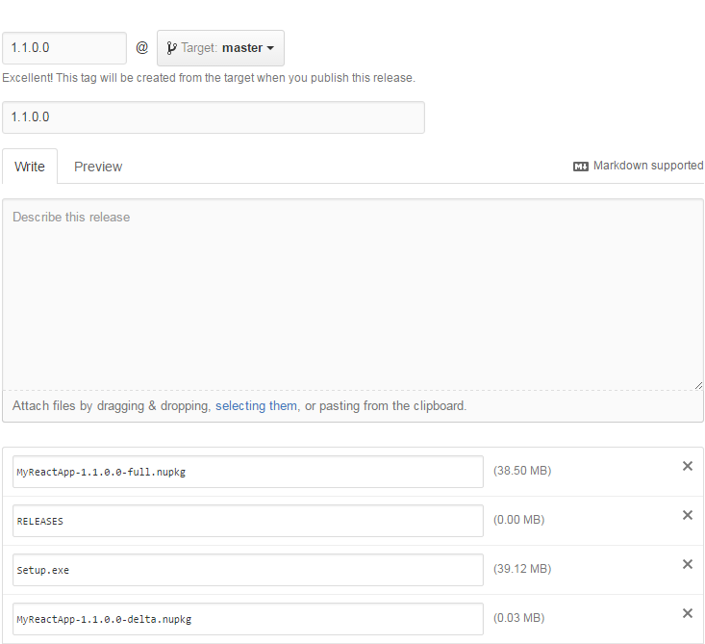This screenshot has height=644, width=705.
Task: Remove the Setup.exe attachment
Action: tap(687, 564)
